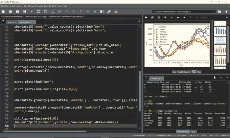Close the Console 1/A tab
Image resolution: width=230 pixels, height=138 pixels.
tap(162, 78)
